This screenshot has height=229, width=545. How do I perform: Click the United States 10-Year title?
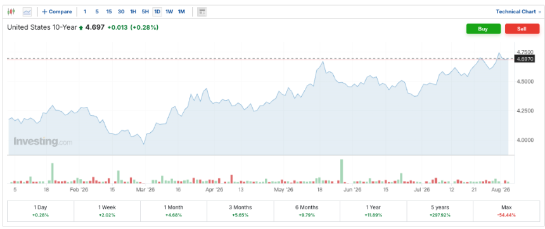tap(42, 27)
